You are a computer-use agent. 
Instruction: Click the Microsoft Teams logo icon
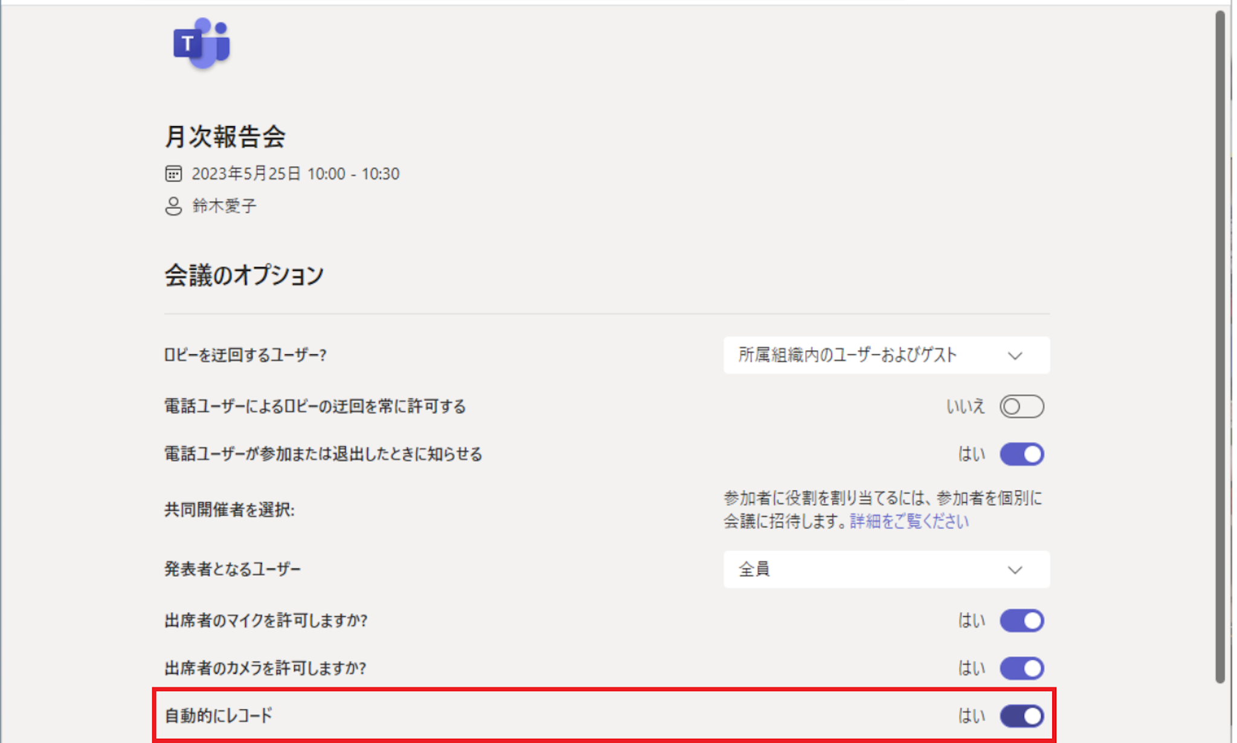(201, 43)
